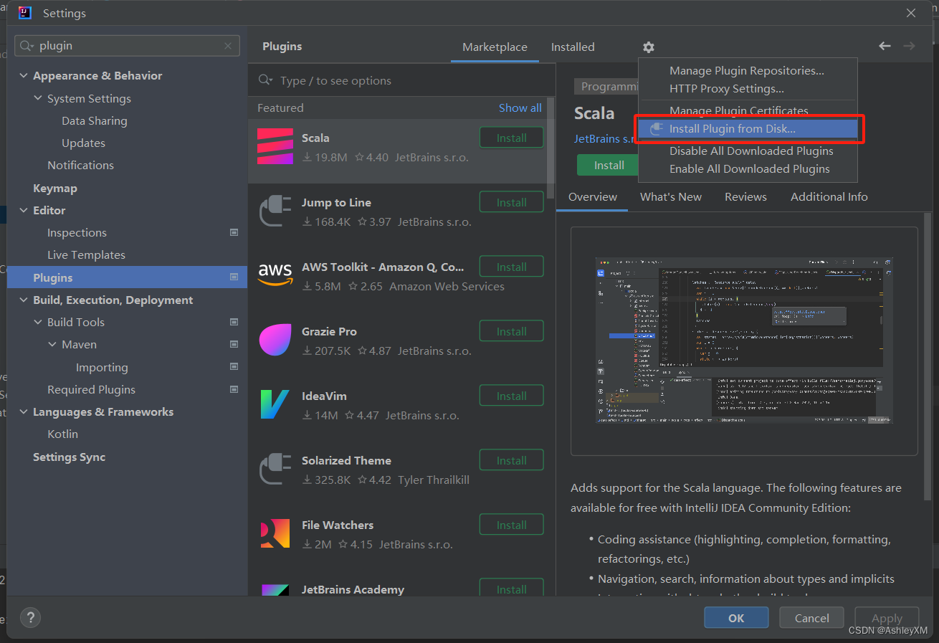Click the File Watchers logo icon

pyautogui.click(x=275, y=534)
